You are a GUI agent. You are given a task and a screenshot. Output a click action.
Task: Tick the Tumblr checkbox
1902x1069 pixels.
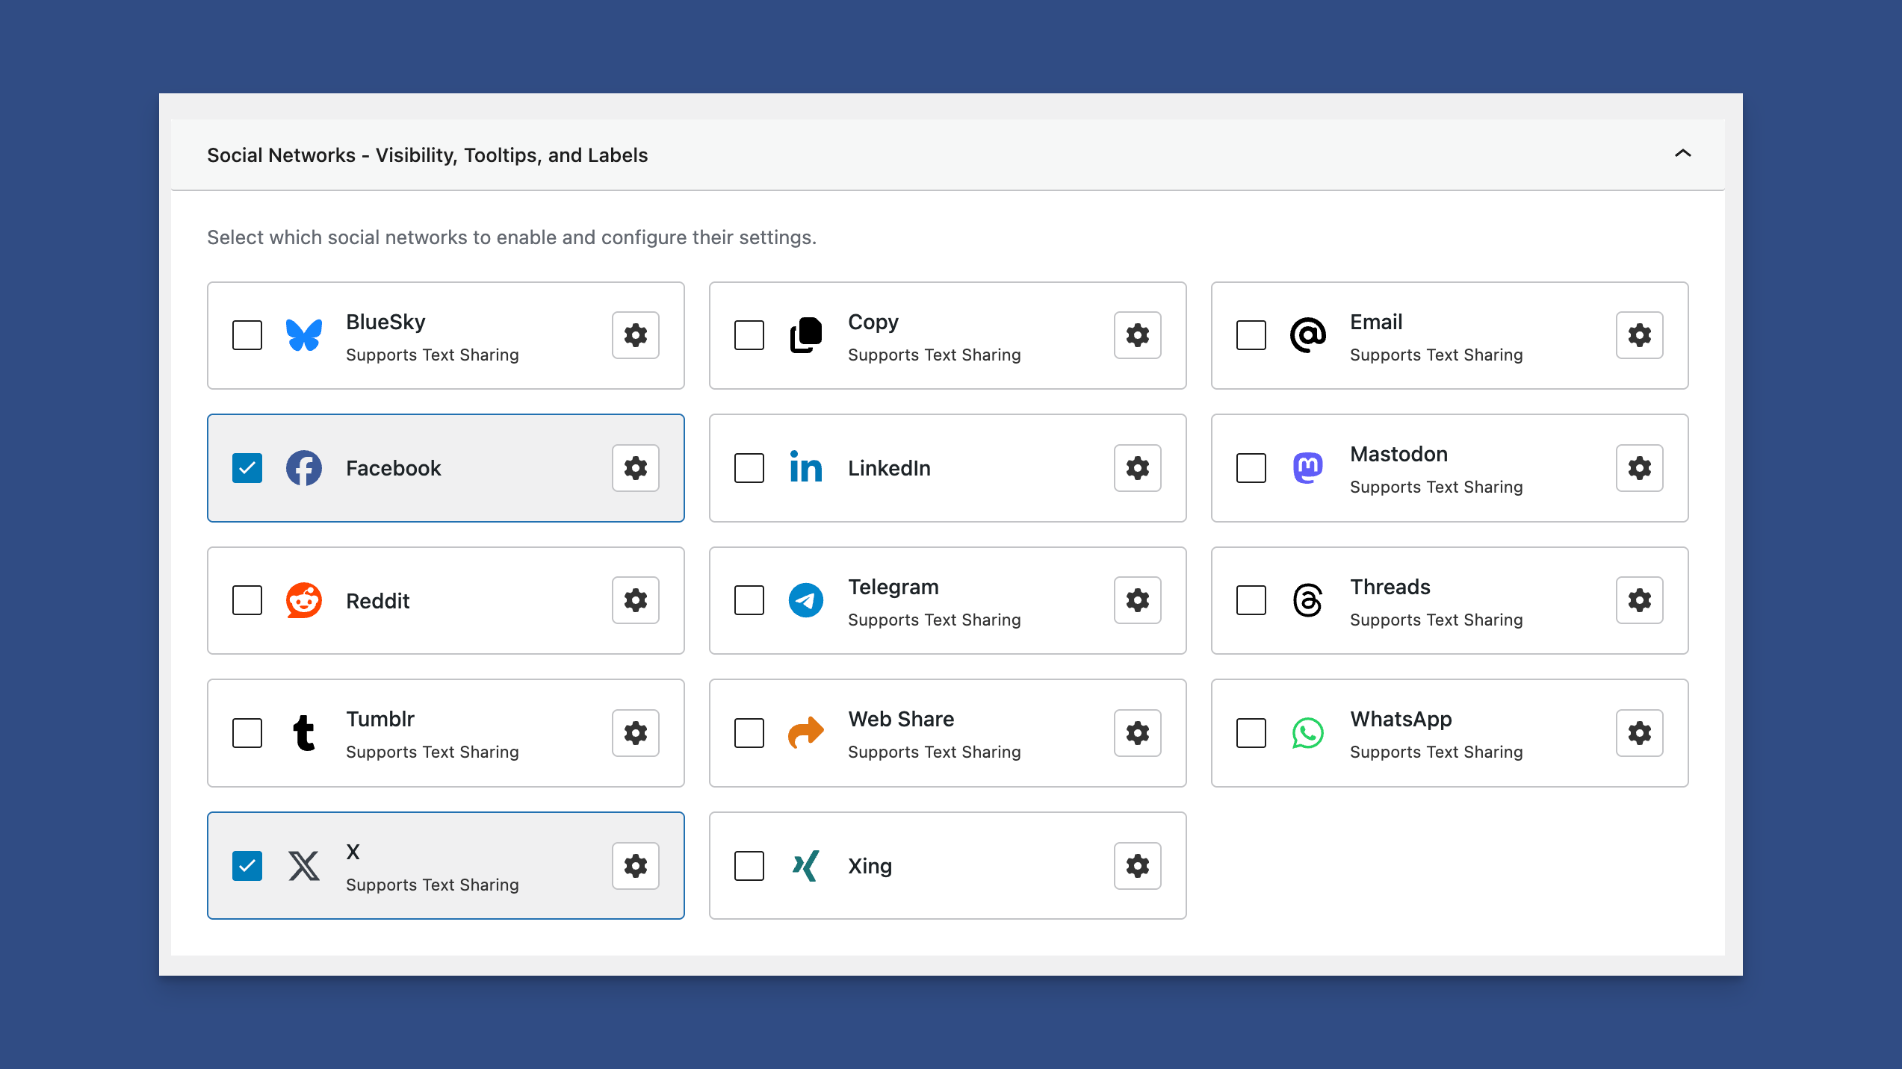tap(247, 733)
